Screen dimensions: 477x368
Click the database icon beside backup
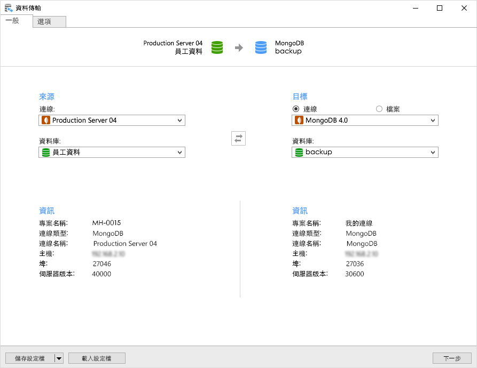(299, 152)
